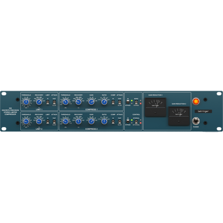Screen dimensions: 223x223
Task: Click the 'GAIN REDUCTION 2' label
Action: point(179,104)
